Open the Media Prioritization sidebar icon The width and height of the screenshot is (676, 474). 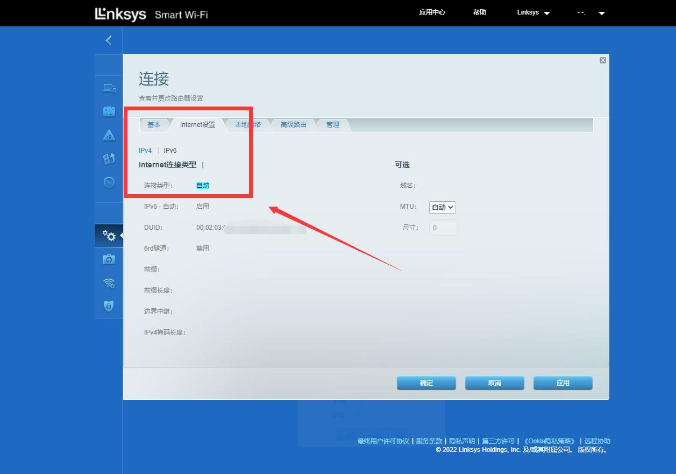109,159
